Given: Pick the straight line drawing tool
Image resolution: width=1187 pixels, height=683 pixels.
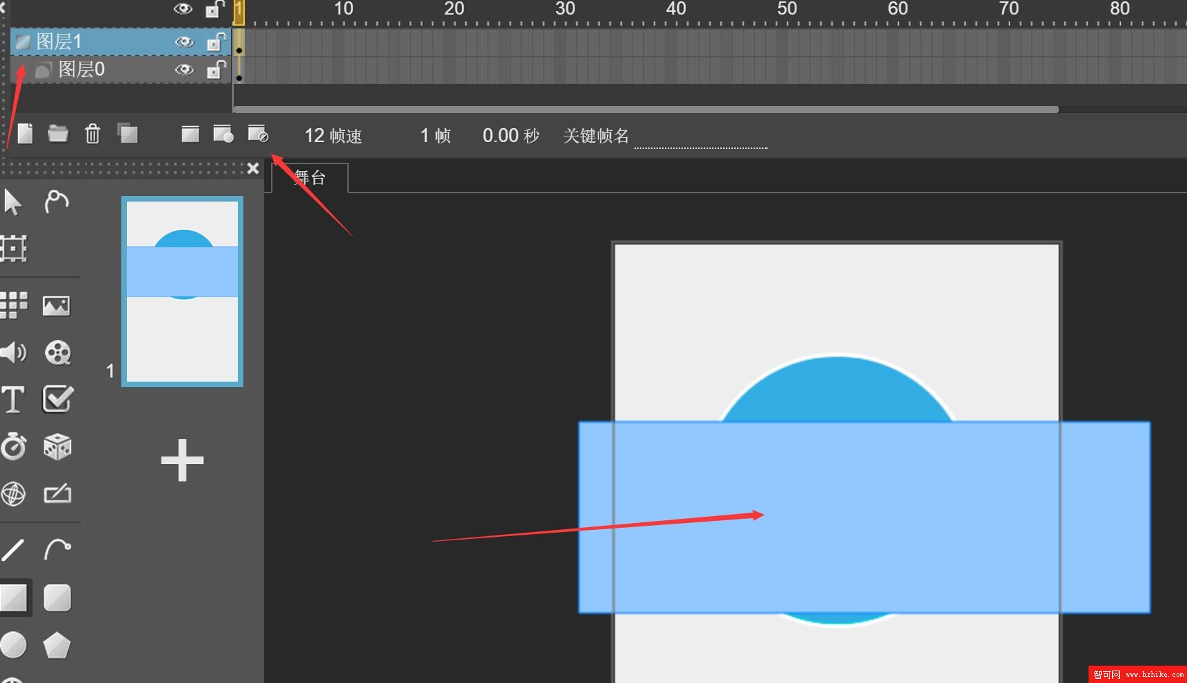Looking at the screenshot, I should 13,550.
